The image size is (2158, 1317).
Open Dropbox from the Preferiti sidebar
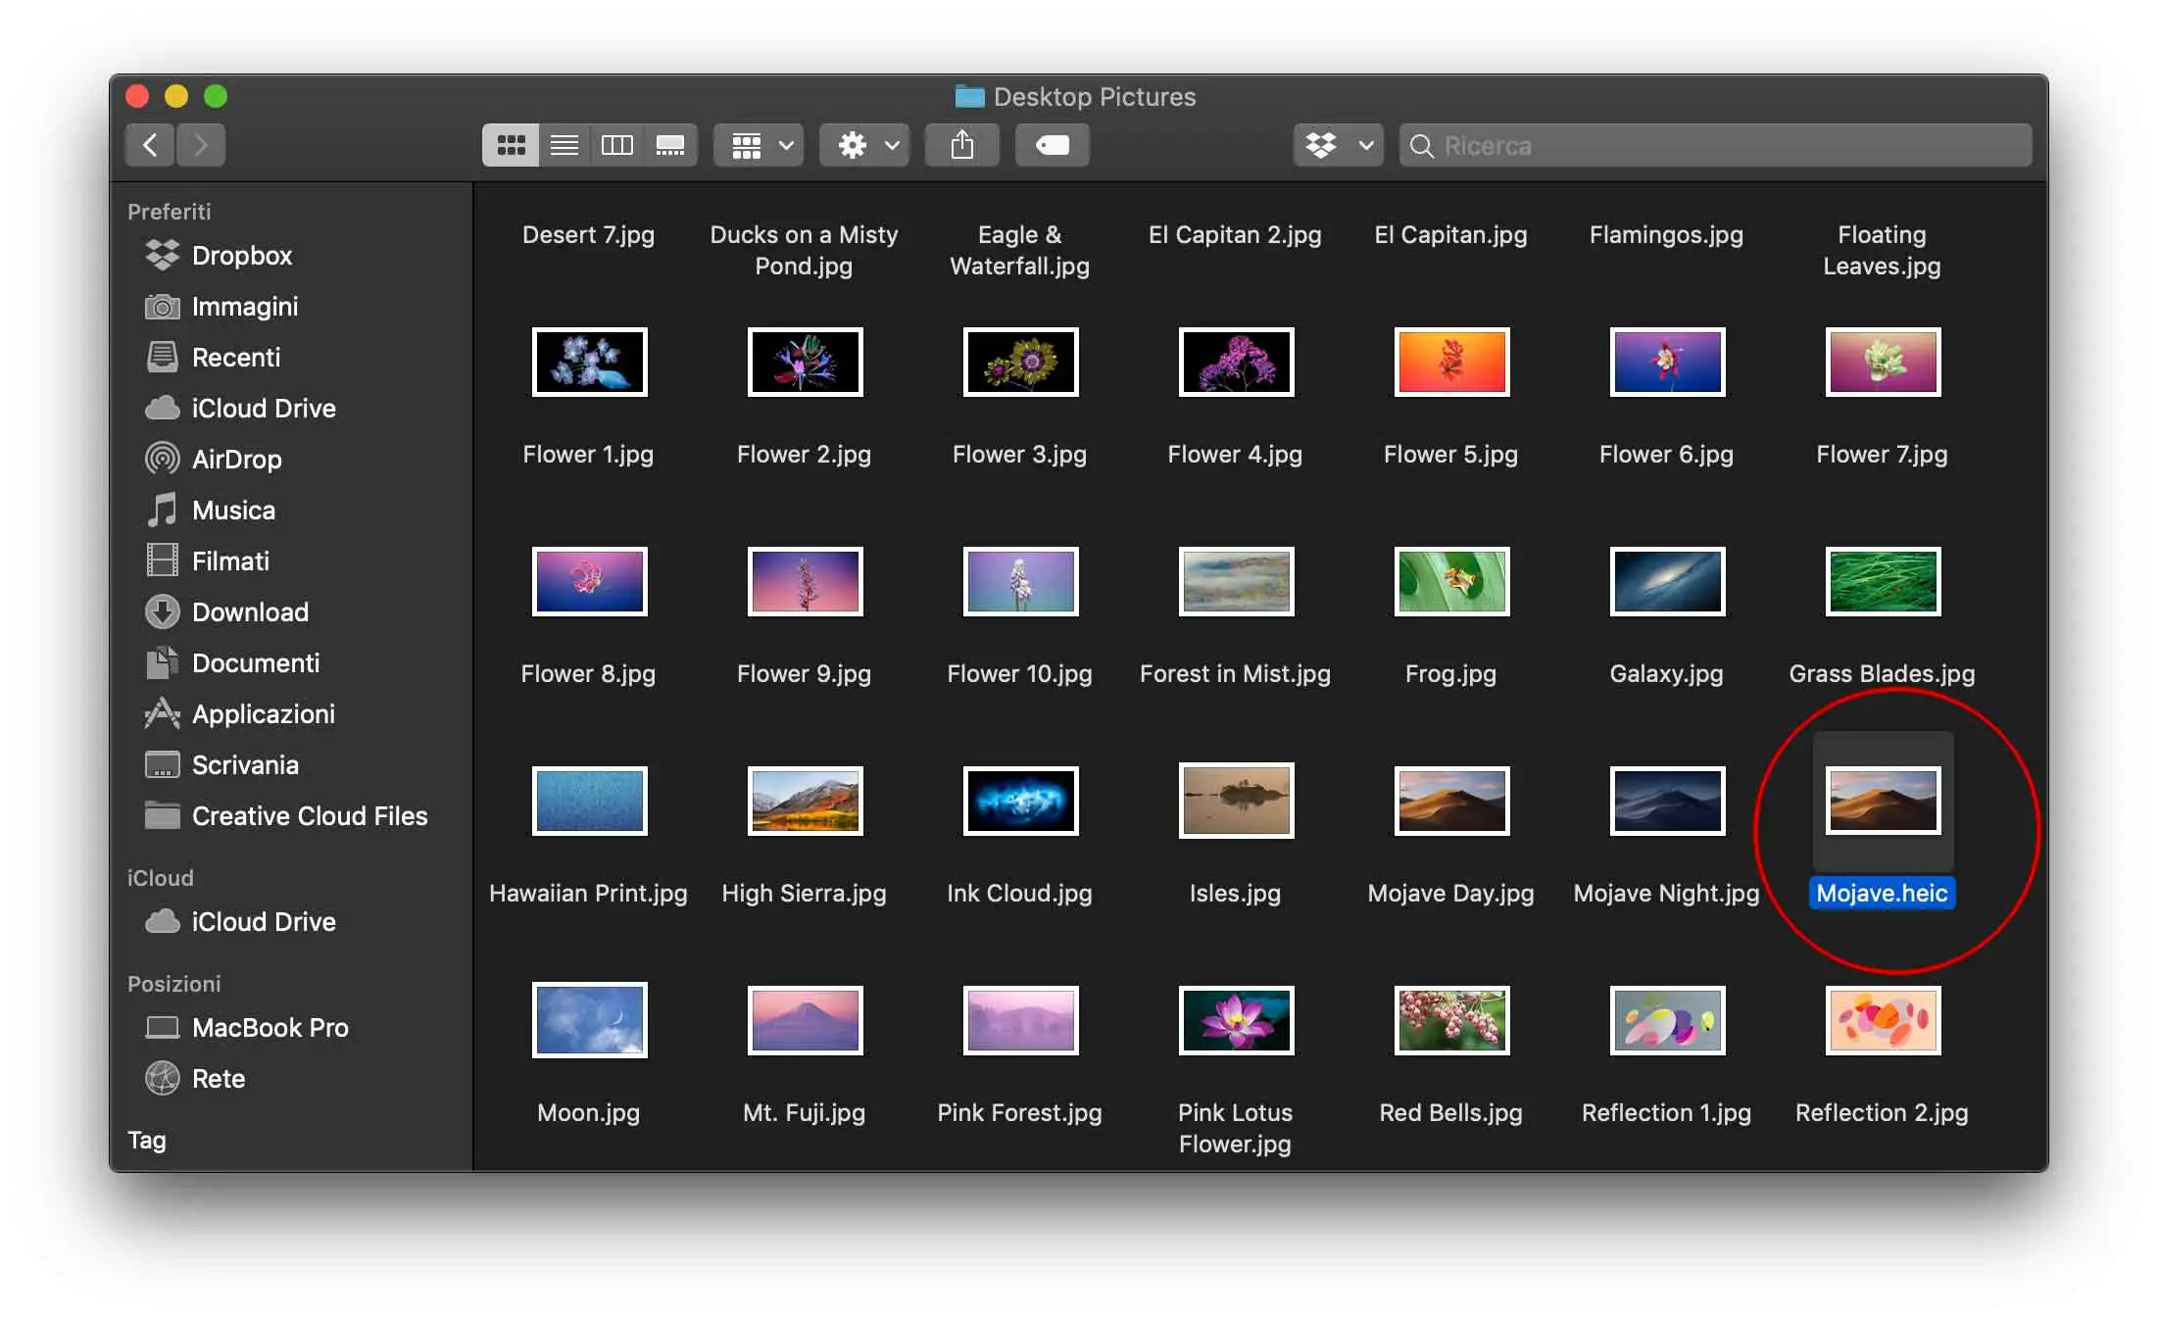pyautogui.click(x=242, y=255)
